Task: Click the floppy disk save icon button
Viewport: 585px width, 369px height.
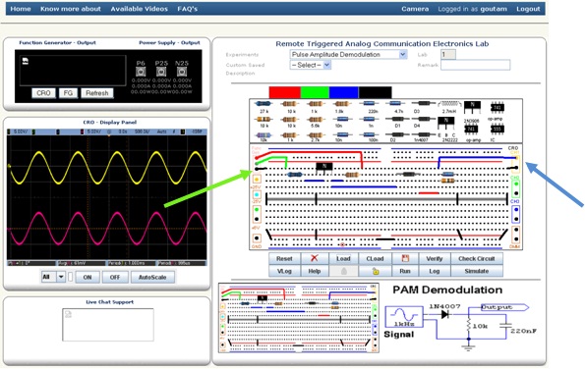Action: tap(405, 258)
